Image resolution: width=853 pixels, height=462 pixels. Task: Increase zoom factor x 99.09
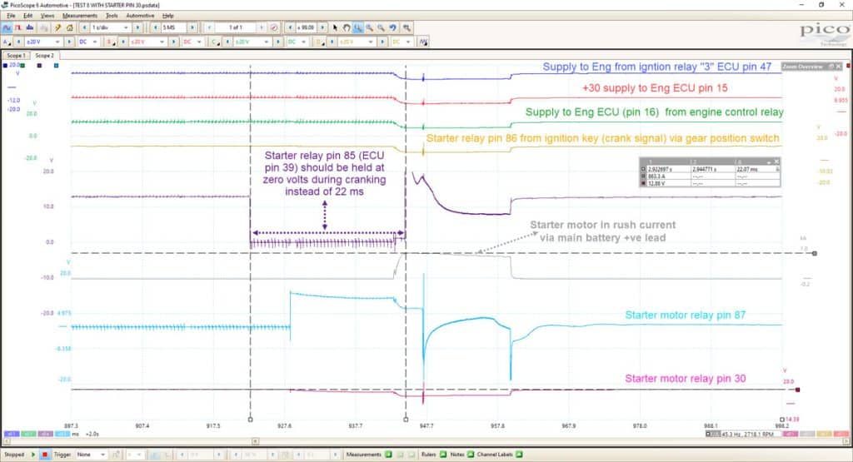[322, 27]
